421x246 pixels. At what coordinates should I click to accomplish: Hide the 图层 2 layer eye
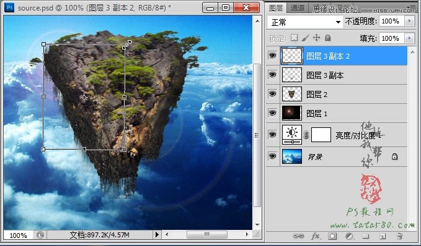tap(273, 94)
